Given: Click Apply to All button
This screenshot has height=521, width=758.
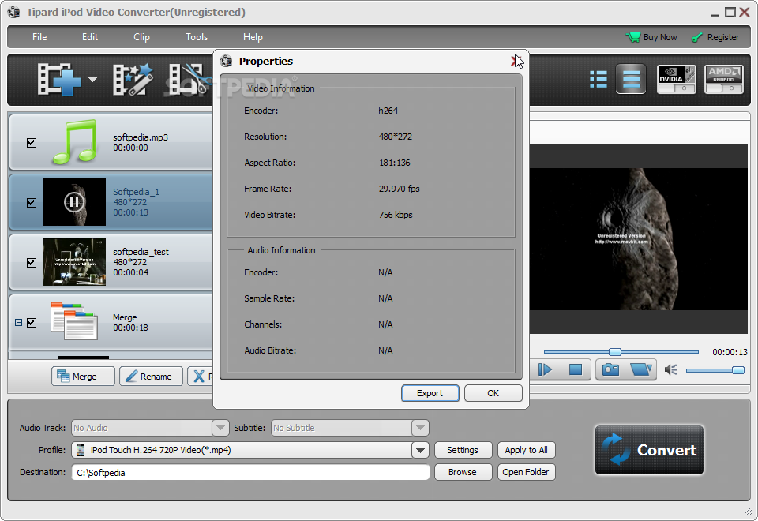Looking at the screenshot, I should pos(527,450).
